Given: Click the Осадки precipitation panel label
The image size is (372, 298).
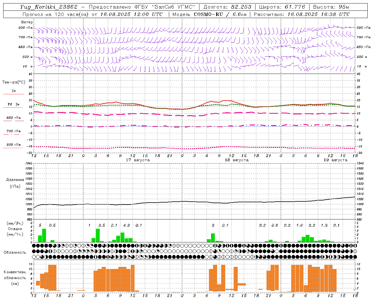Looking at the screenshot, I should pos(15,229).
